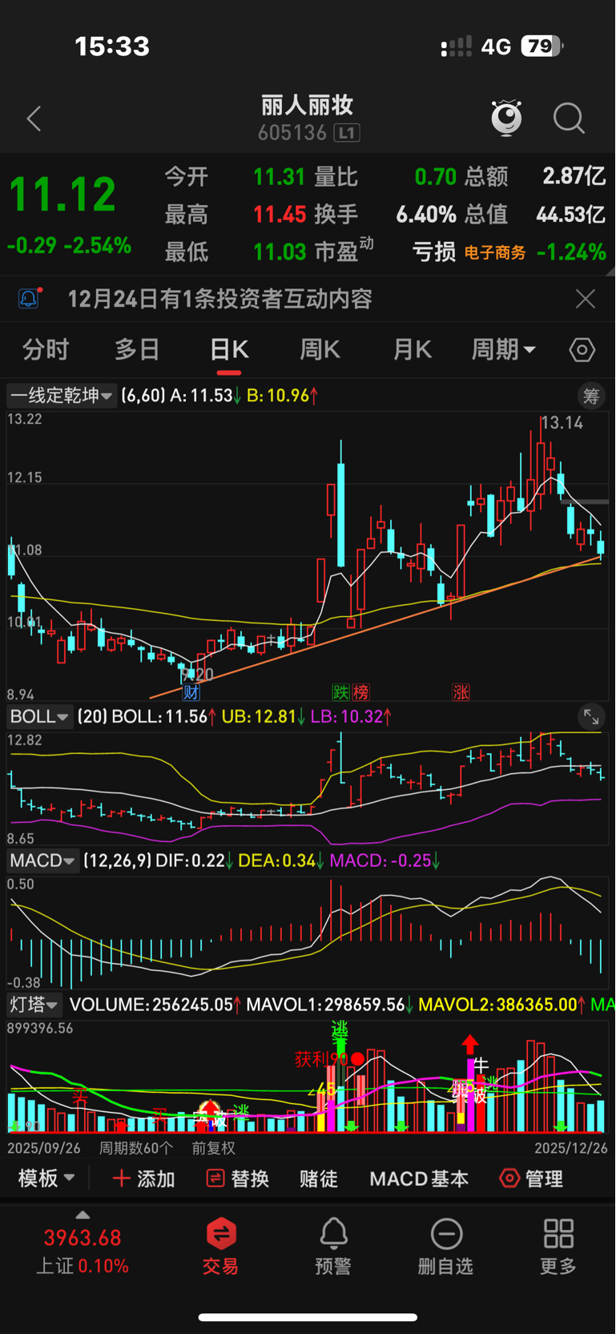
Task: Open the 周期 period dropdown
Action: pos(503,350)
